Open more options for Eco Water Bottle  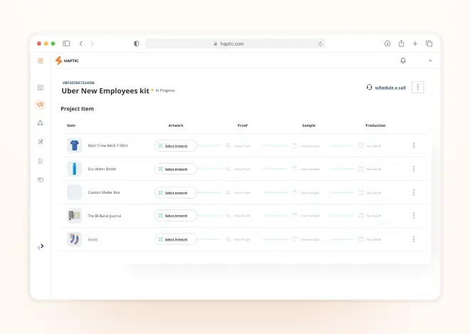point(414,169)
